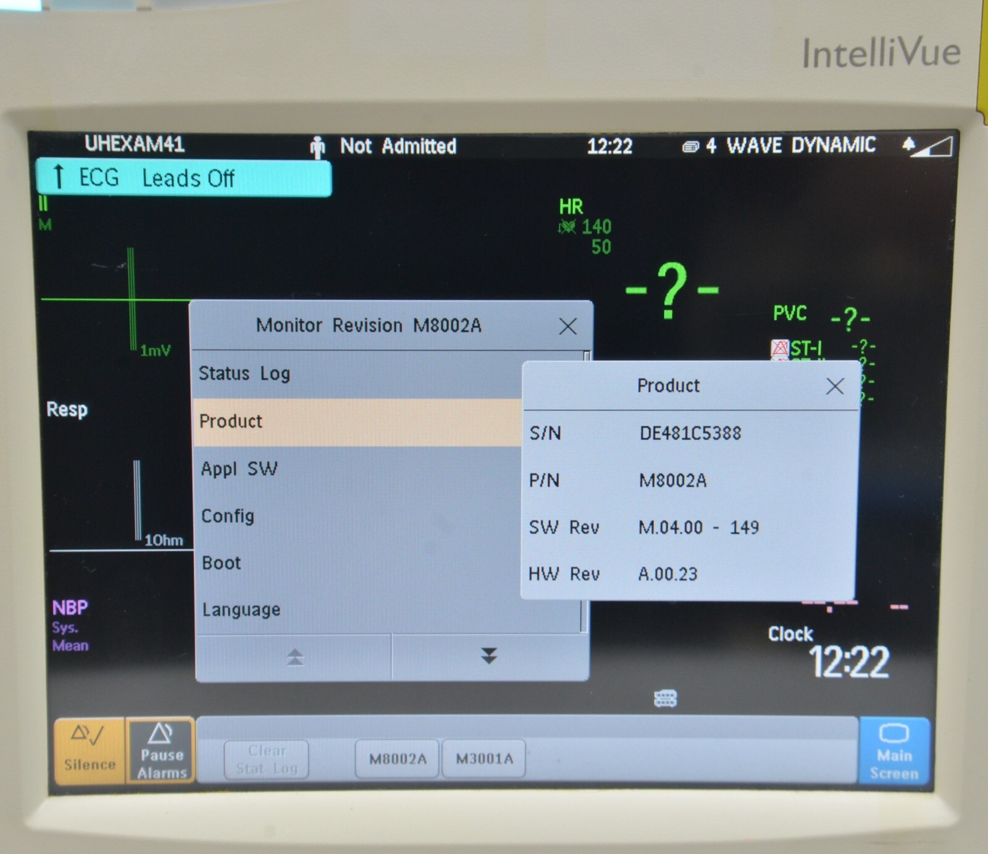Screen dimensions: 988x854
Task: Select the ECG lead II label
Action: (43, 204)
